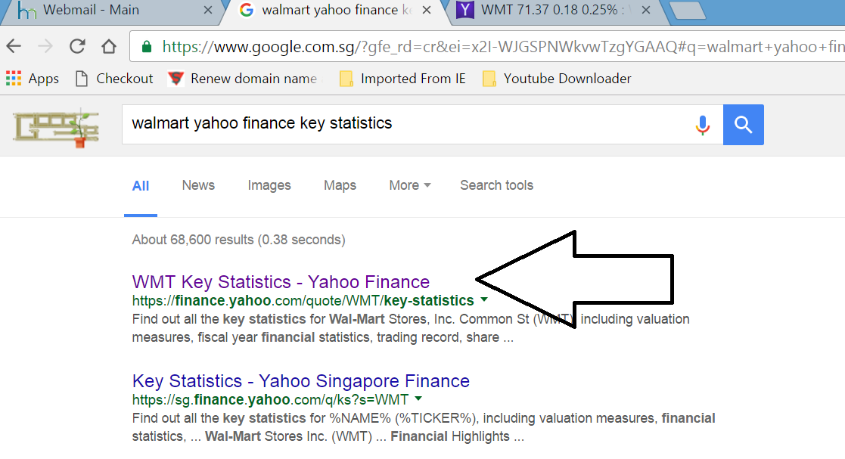
Task: Start voice search with the microphone icon
Action: (x=702, y=125)
